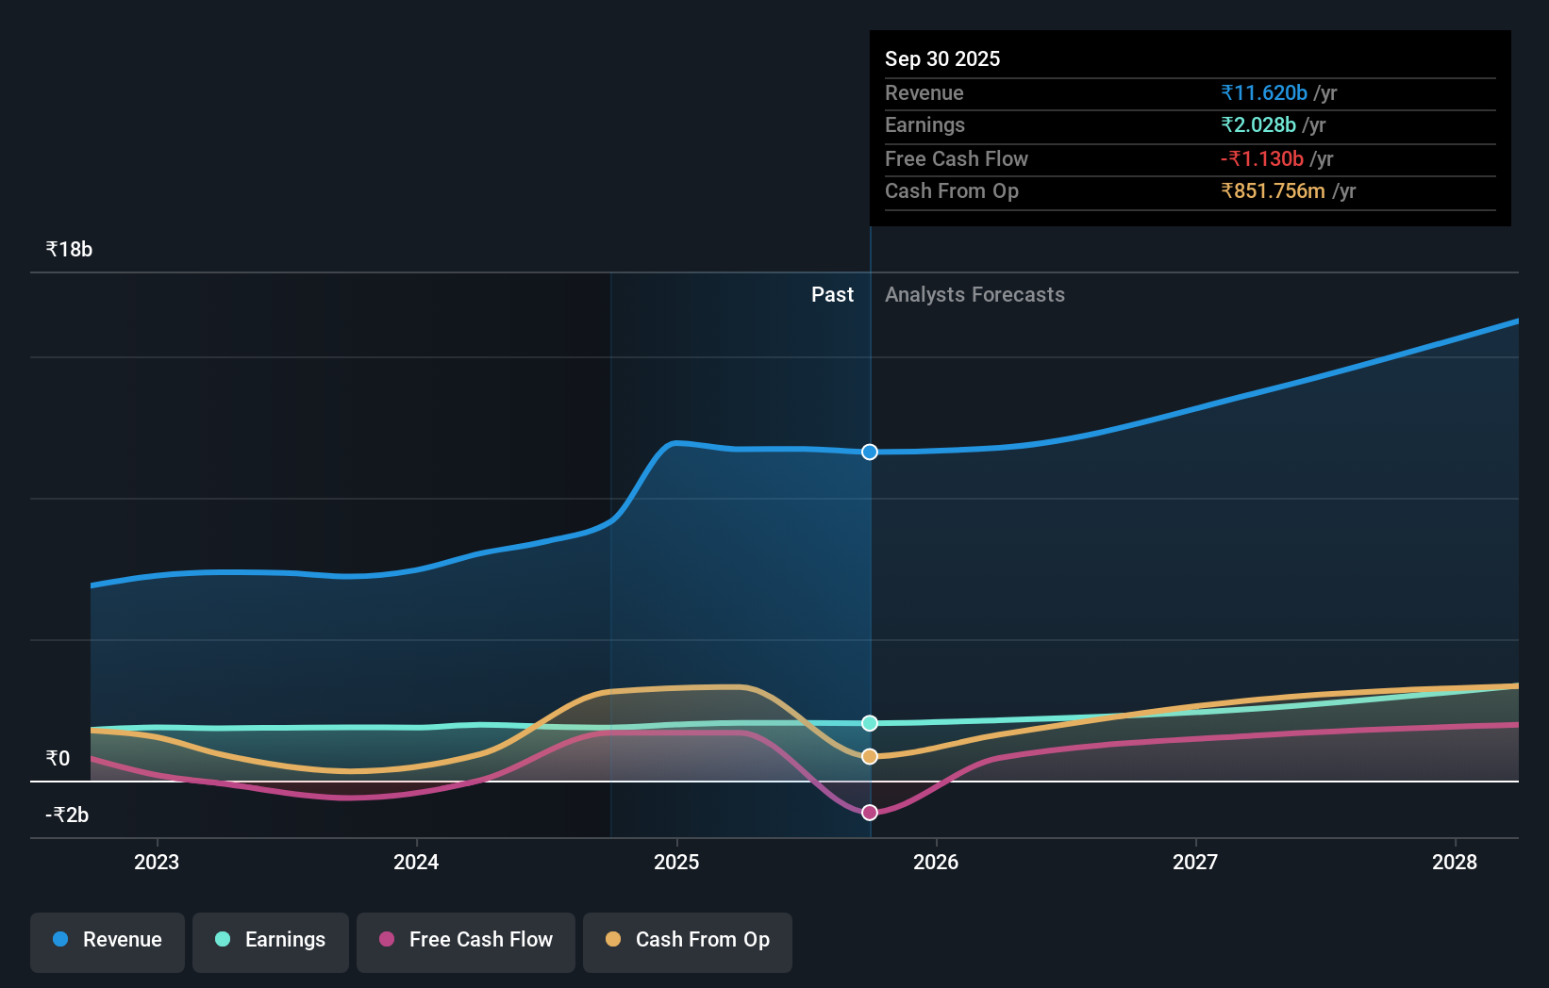Click the ₹18b axis label

click(x=68, y=249)
